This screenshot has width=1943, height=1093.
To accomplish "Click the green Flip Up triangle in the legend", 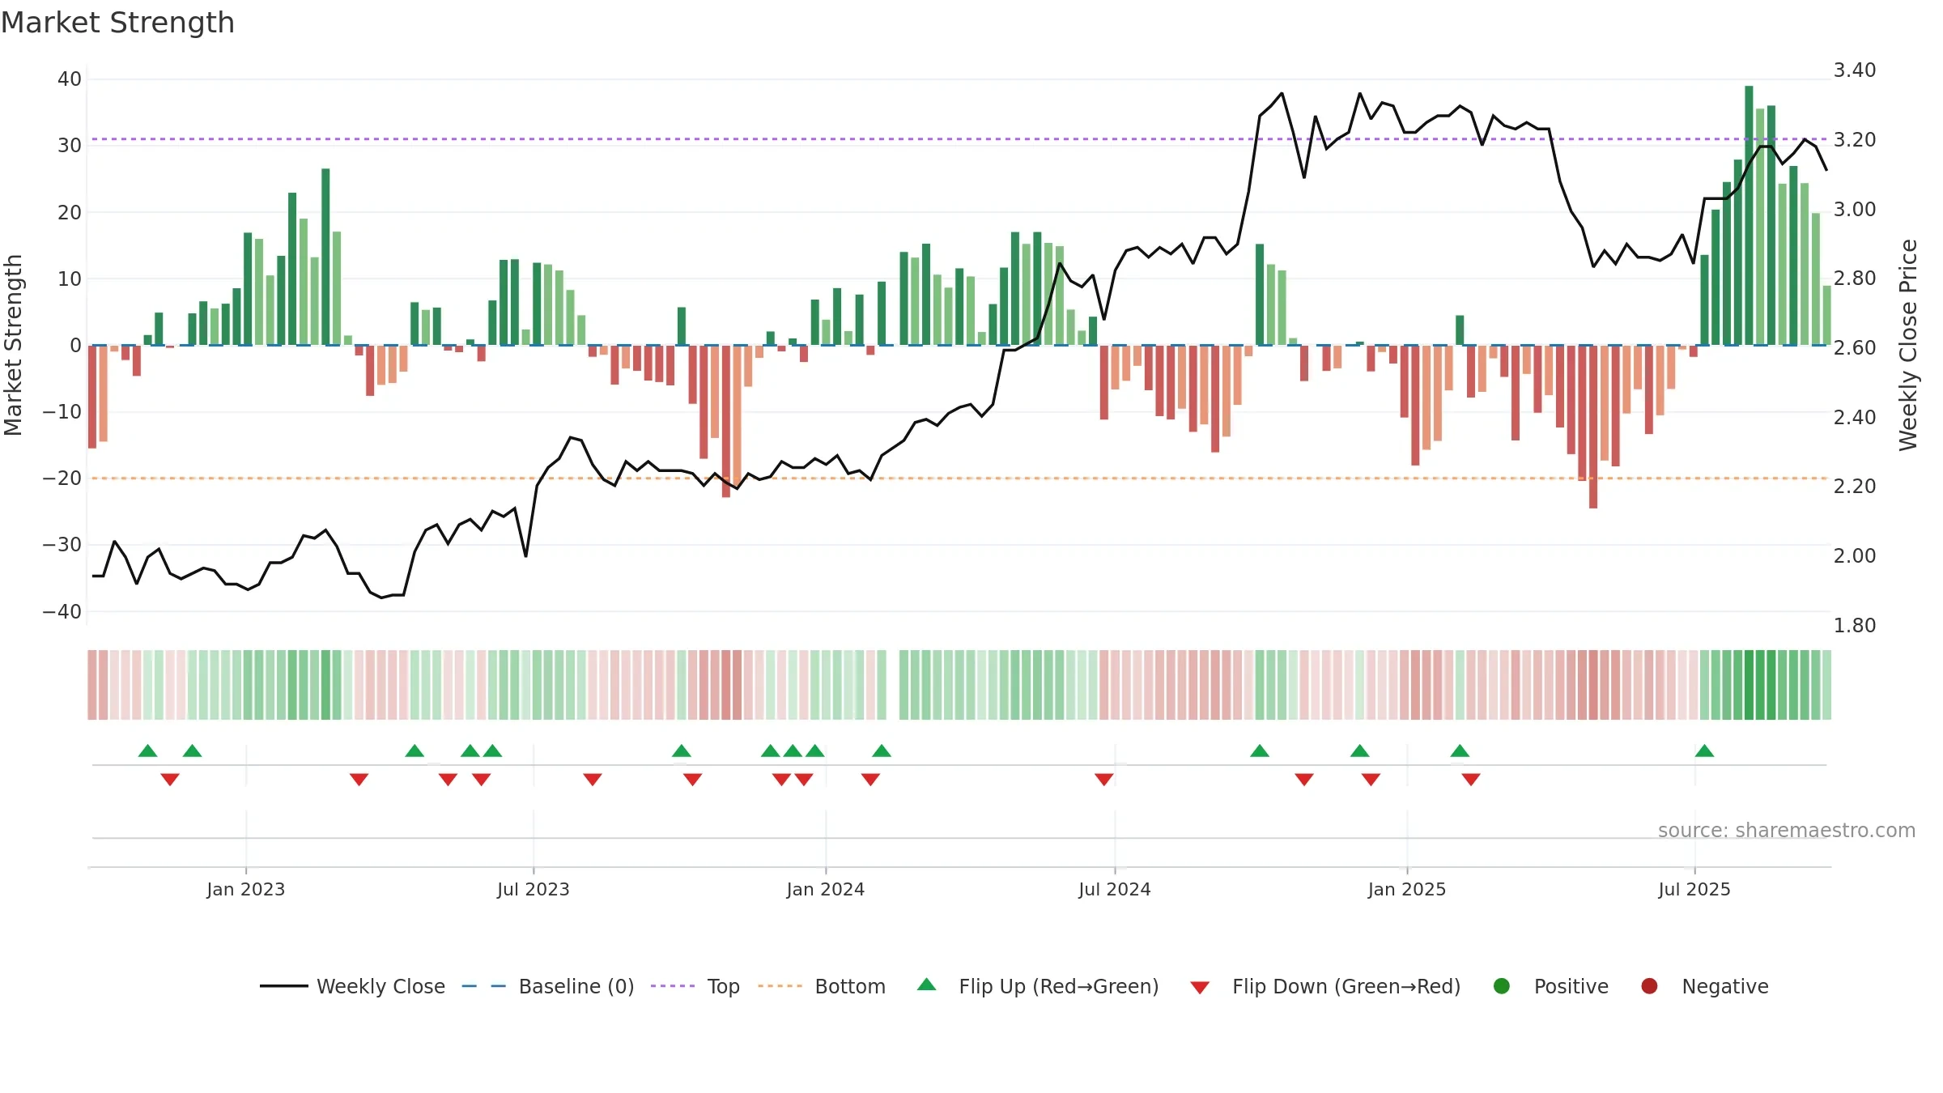I will (x=927, y=985).
